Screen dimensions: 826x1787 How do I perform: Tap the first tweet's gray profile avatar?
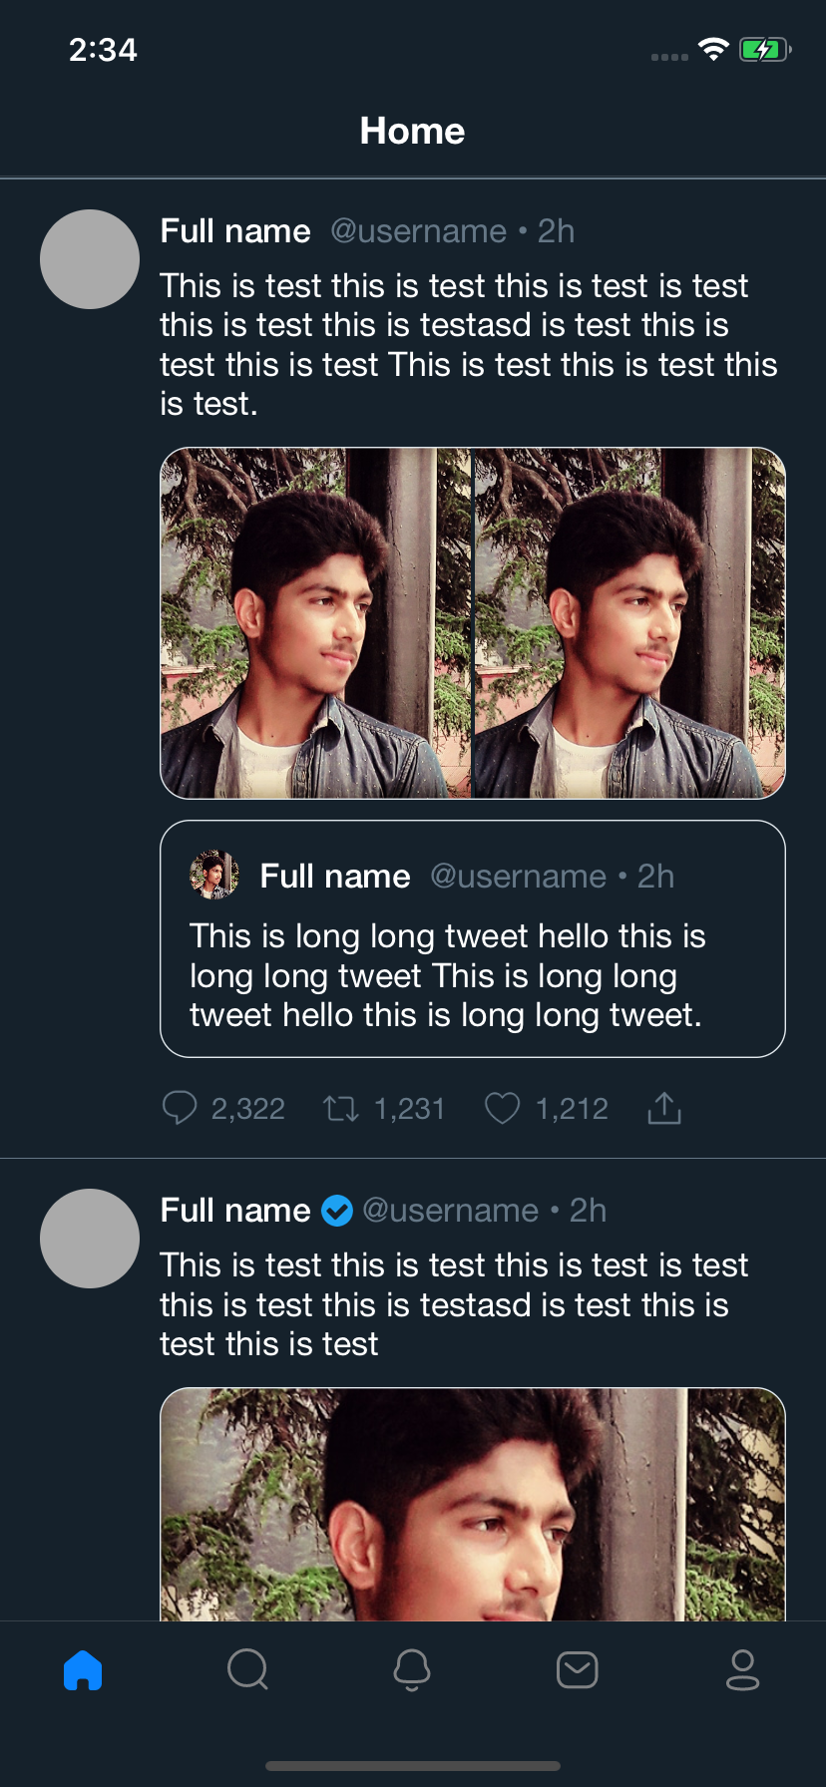[x=90, y=259]
